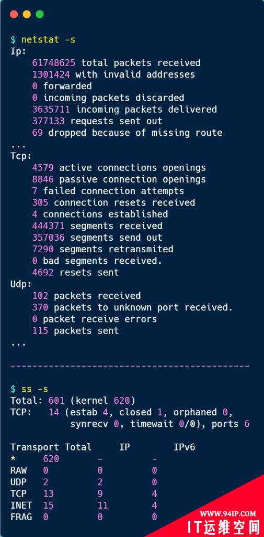Click the green maximize window dot

pos(40,14)
